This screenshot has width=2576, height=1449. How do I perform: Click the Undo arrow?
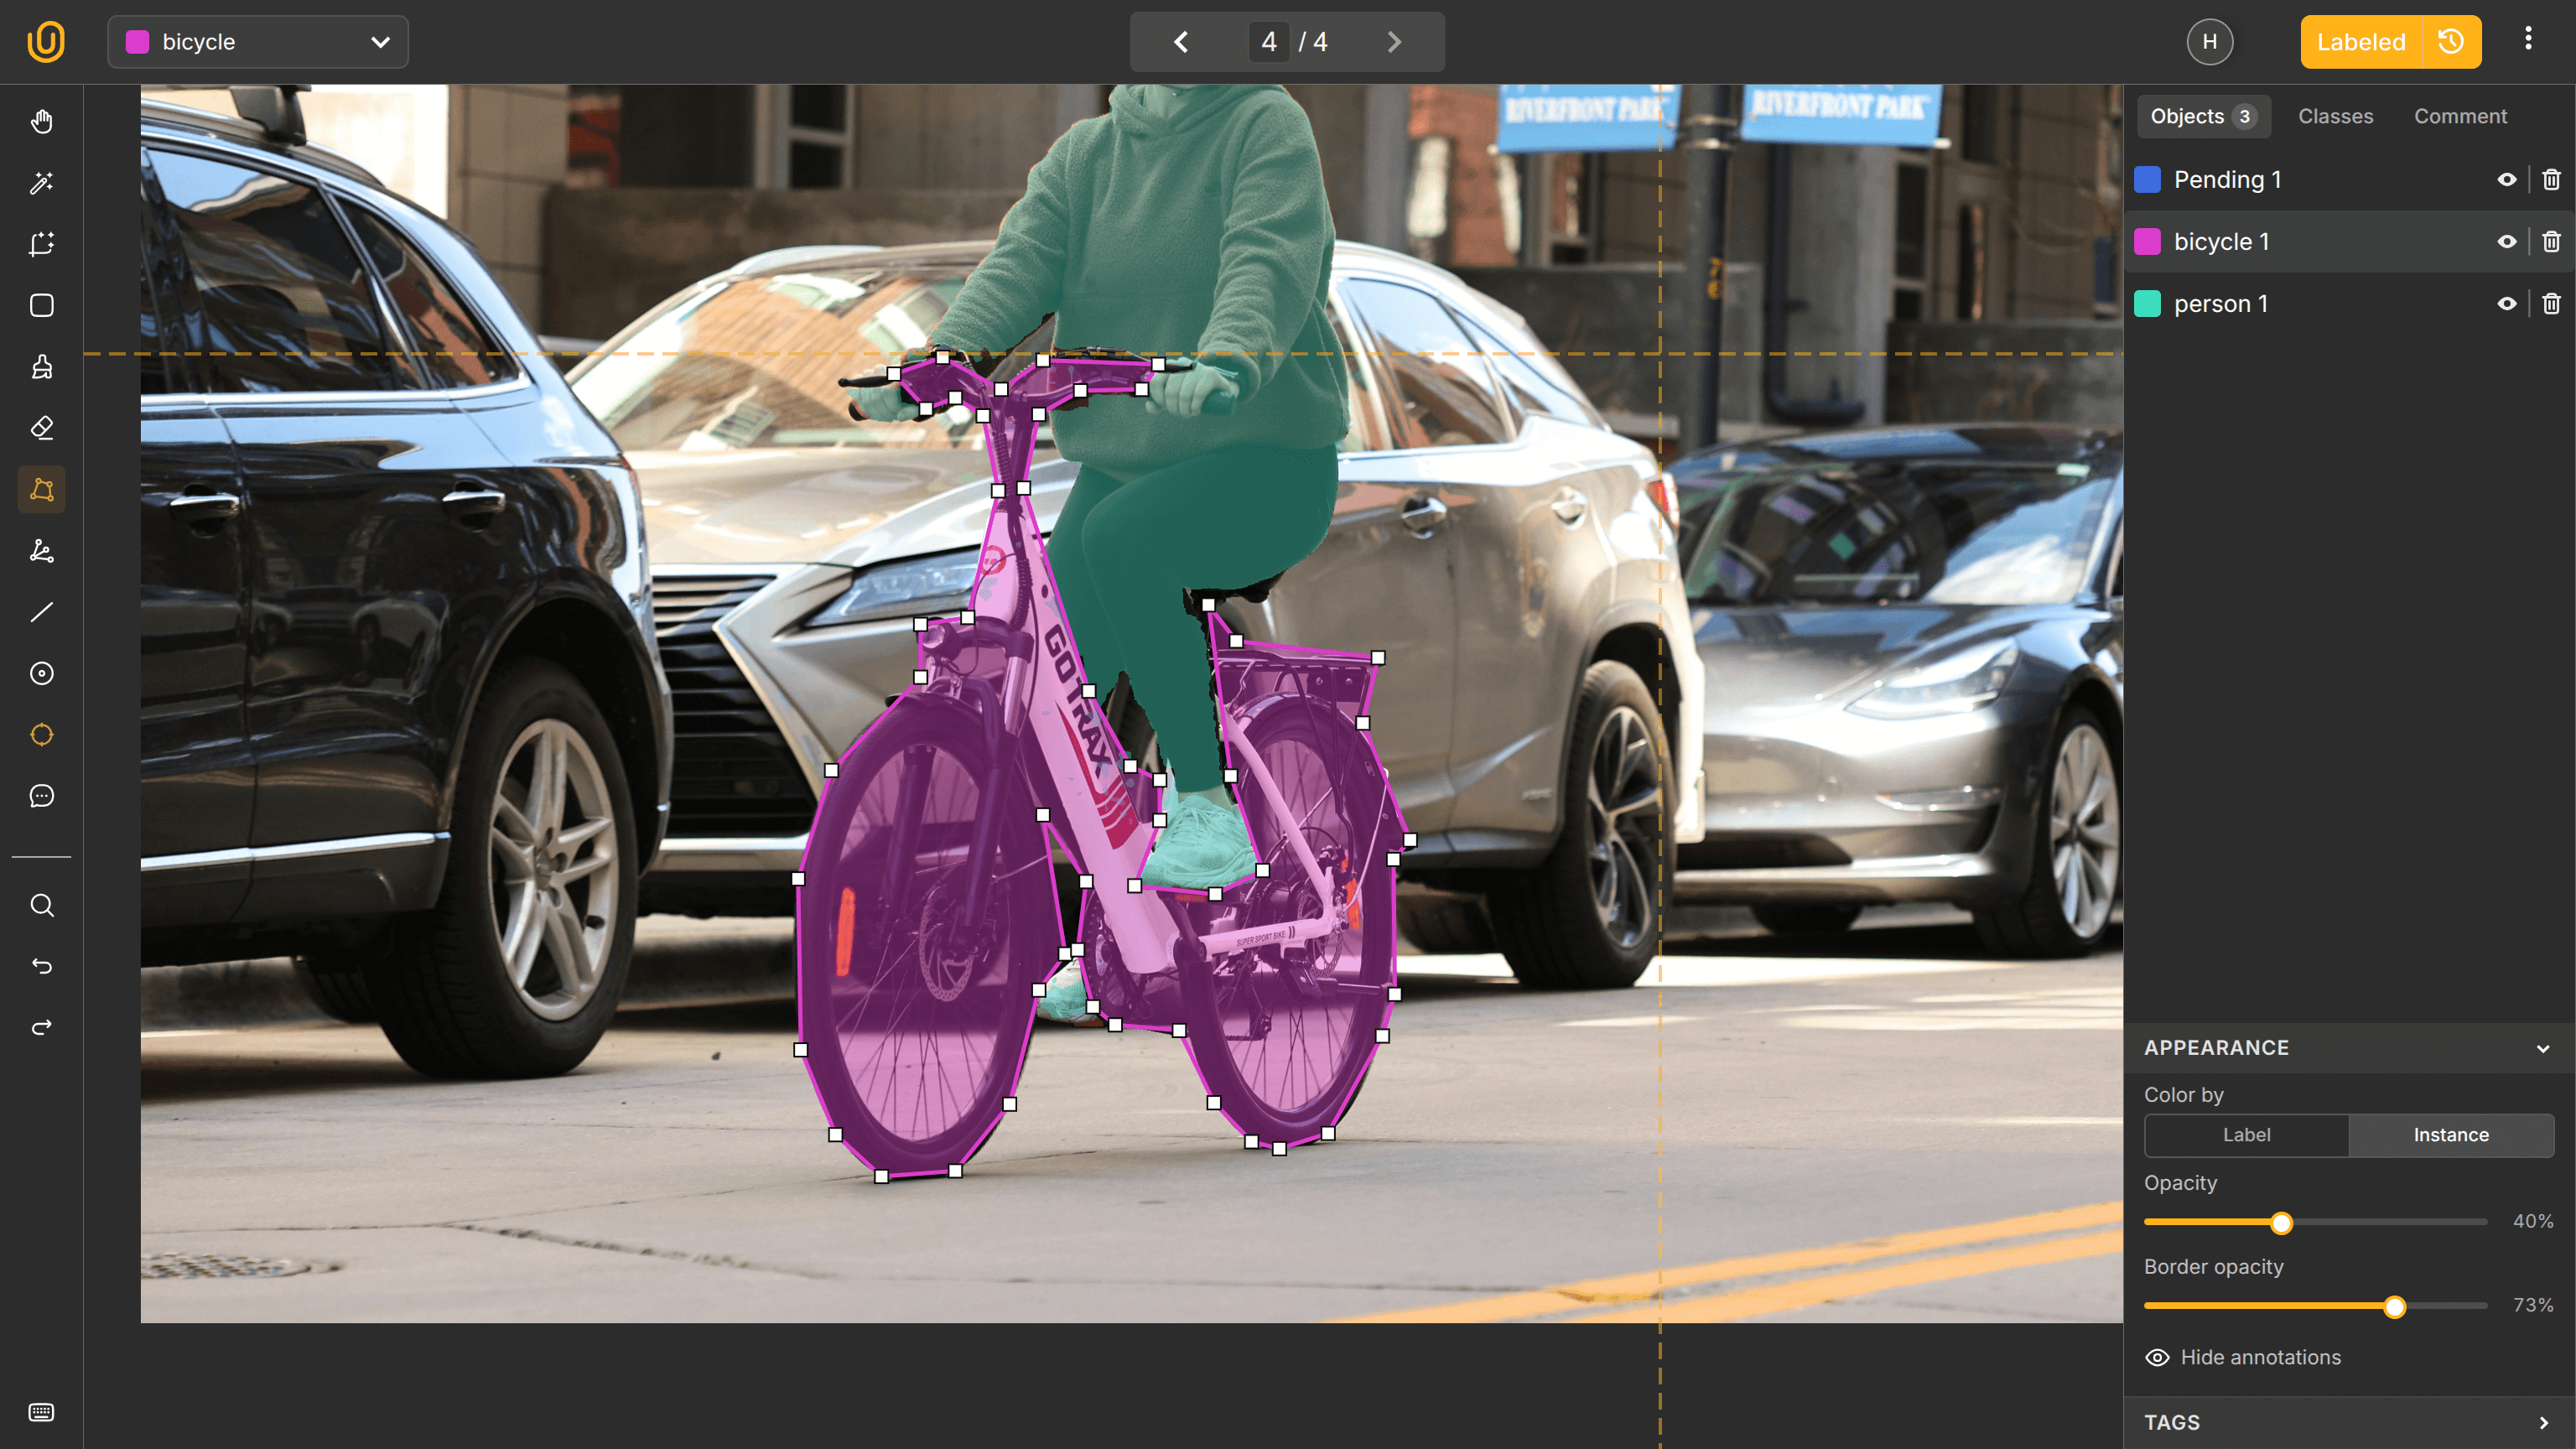click(42, 966)
